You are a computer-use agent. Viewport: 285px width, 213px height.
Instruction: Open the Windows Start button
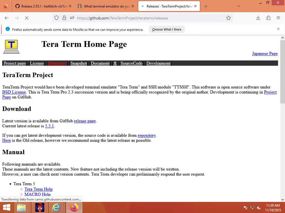click(7, 207)
